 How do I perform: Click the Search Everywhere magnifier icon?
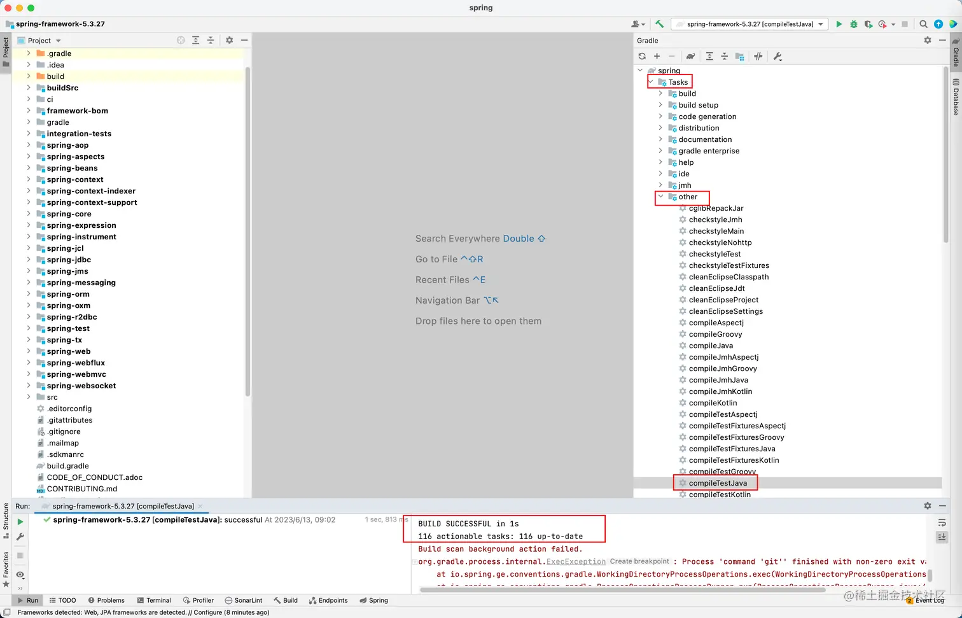click(x=923, y=24)
